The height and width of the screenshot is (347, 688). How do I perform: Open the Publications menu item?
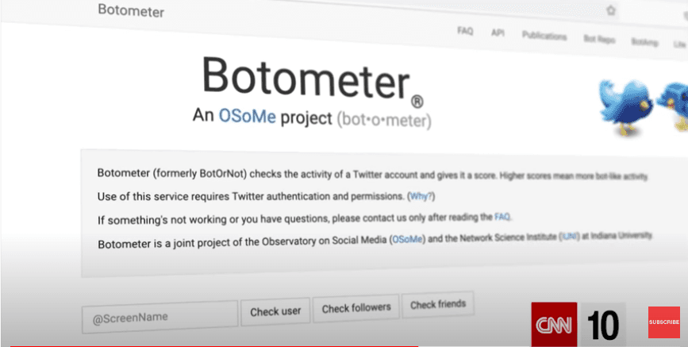click(544, 37)
